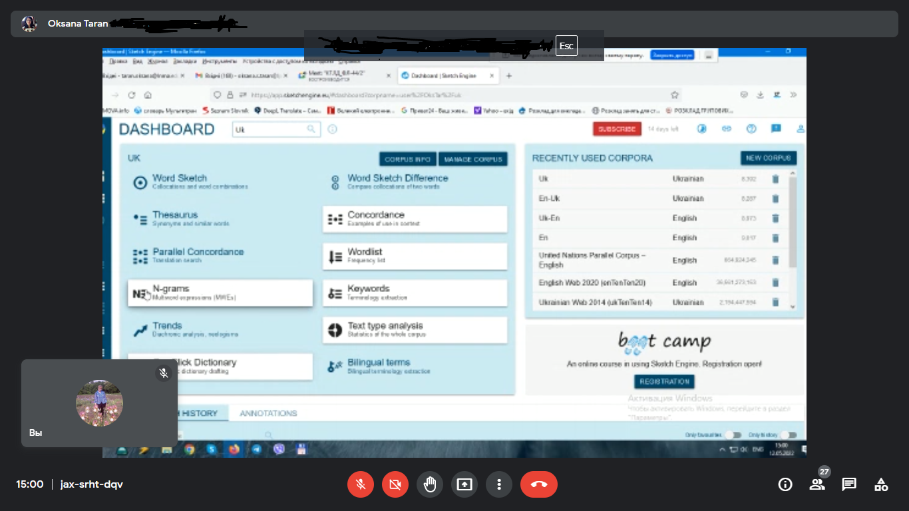Open the chat panel in Meet
The width and height of the screenshot is (909, 511).
click(x=849, y=484)
